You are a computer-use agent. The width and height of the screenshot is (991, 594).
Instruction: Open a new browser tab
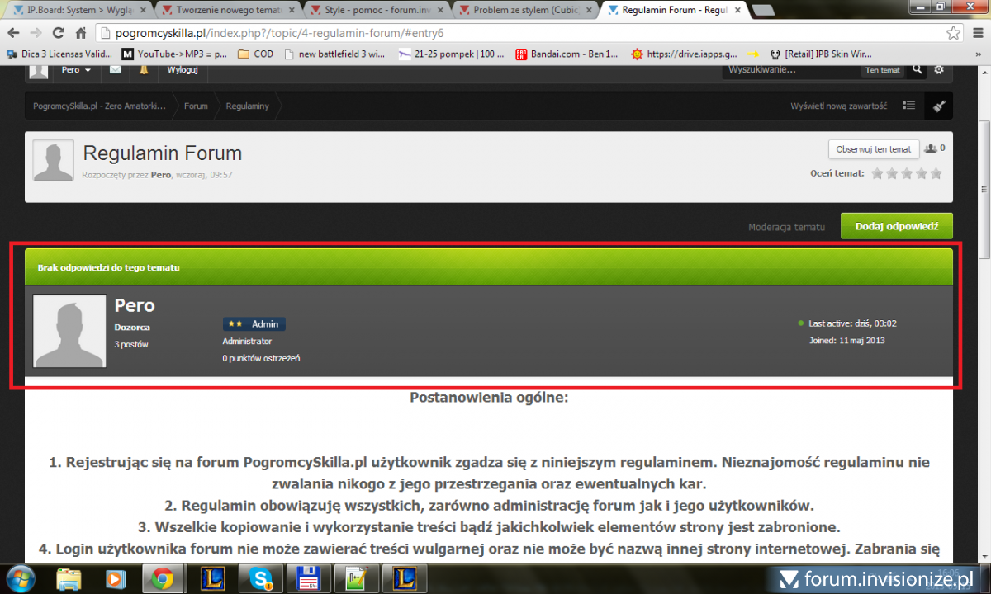[763, 11]
